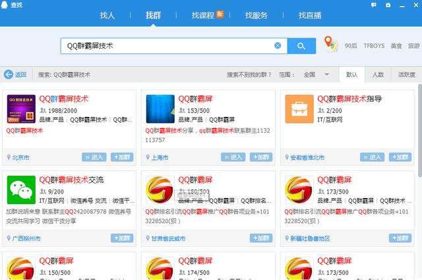Click the magnifier search button
Screen dimensions: 422x280
301,46
